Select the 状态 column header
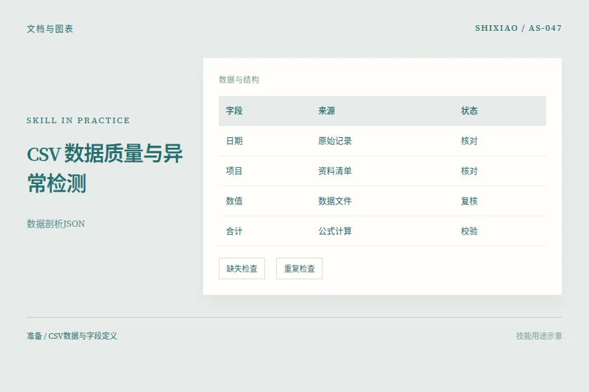 (x=469, y=111)
